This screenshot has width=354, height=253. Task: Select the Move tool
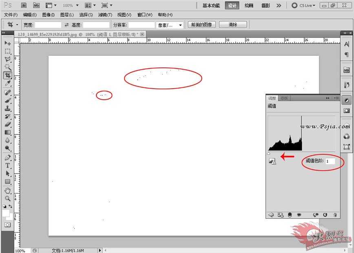point(7,43)
